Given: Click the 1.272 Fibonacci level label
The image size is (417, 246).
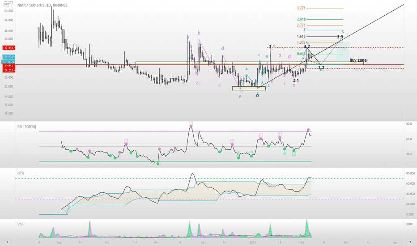Looking at the screenshot, I should coord(301,42).
